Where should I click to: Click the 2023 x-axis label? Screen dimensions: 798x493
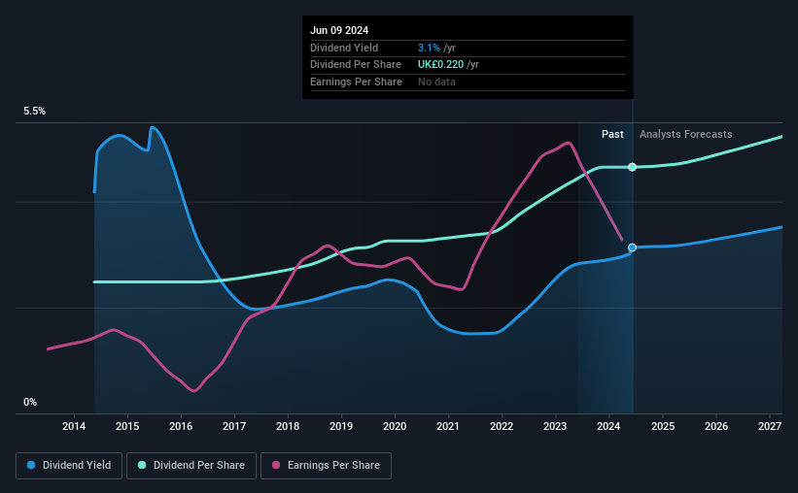tap(555, 426)
